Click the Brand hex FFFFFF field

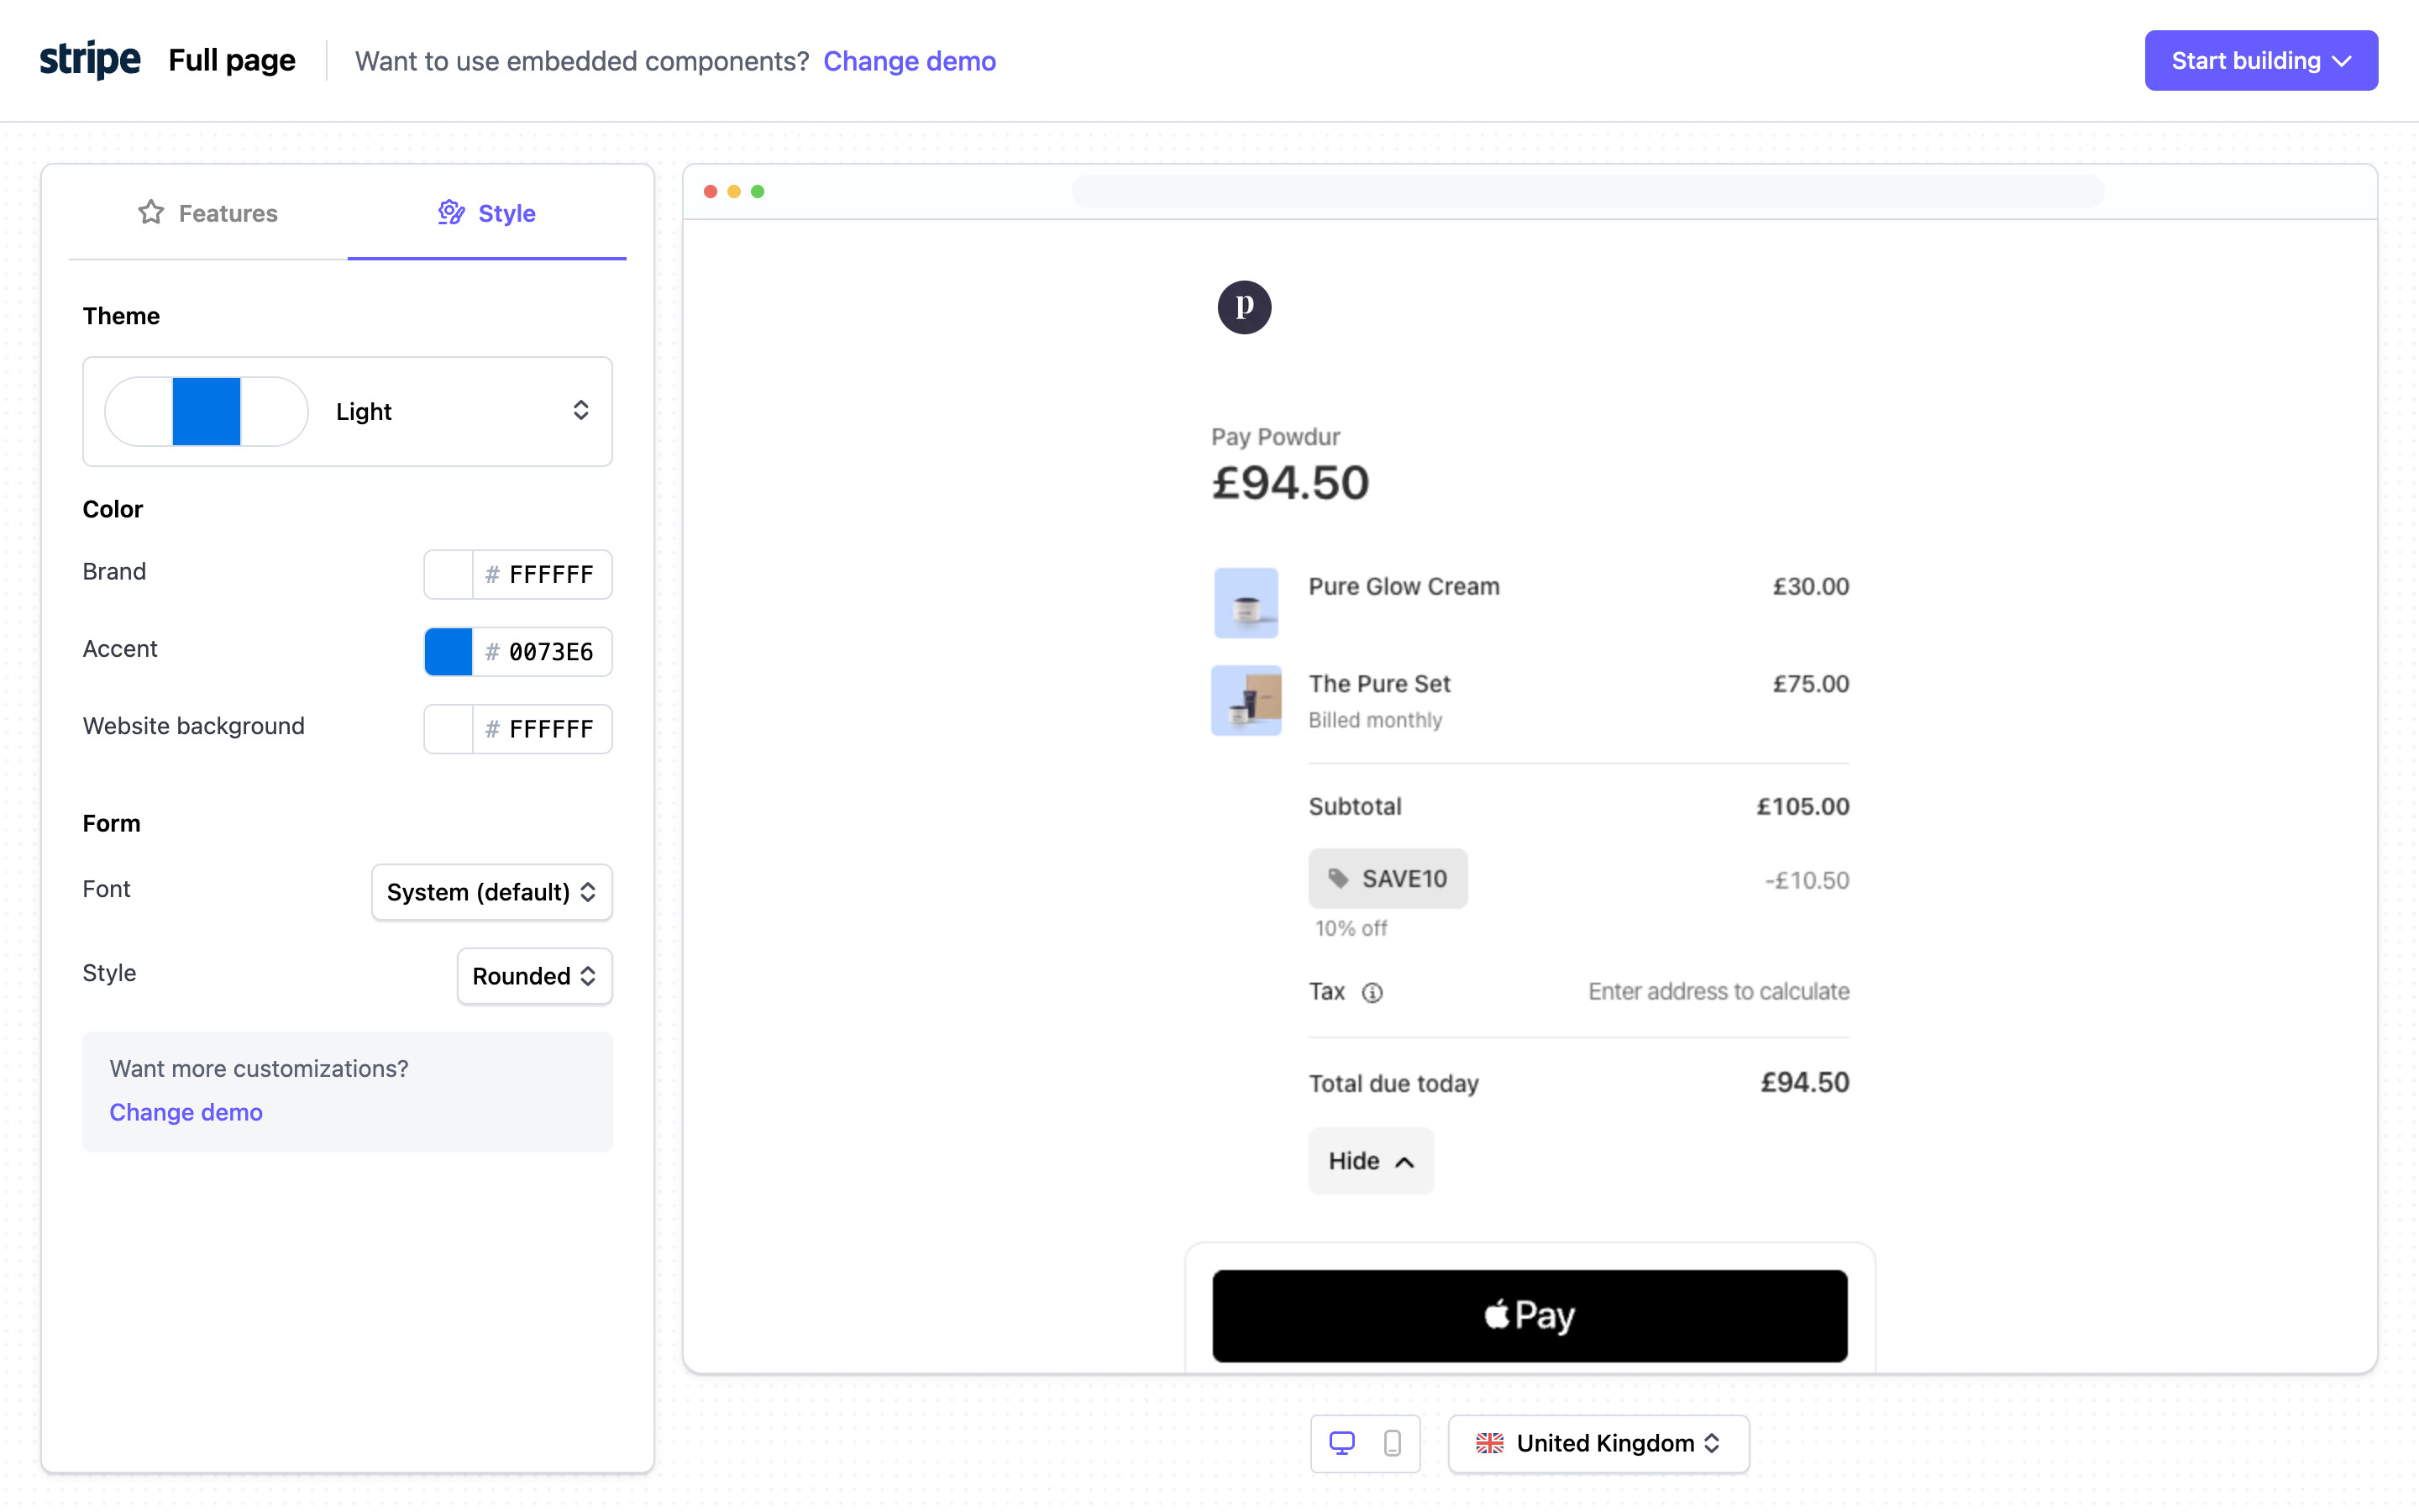(543, 574)
